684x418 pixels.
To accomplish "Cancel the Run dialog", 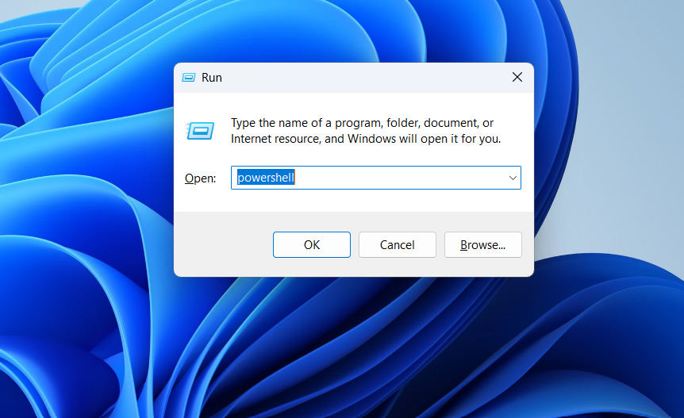I will [397, 244].
